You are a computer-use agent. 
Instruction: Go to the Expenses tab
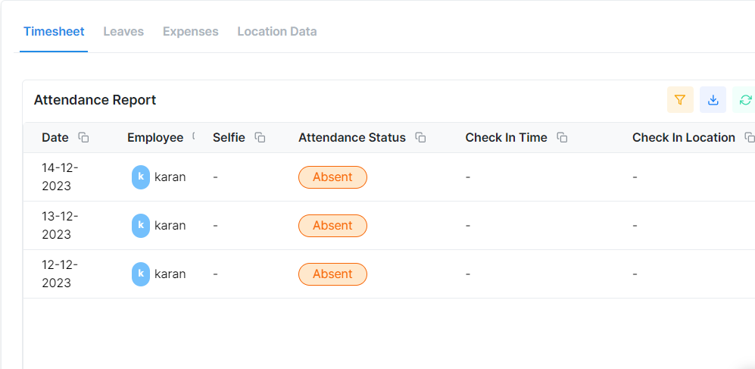tap(191, 32)
